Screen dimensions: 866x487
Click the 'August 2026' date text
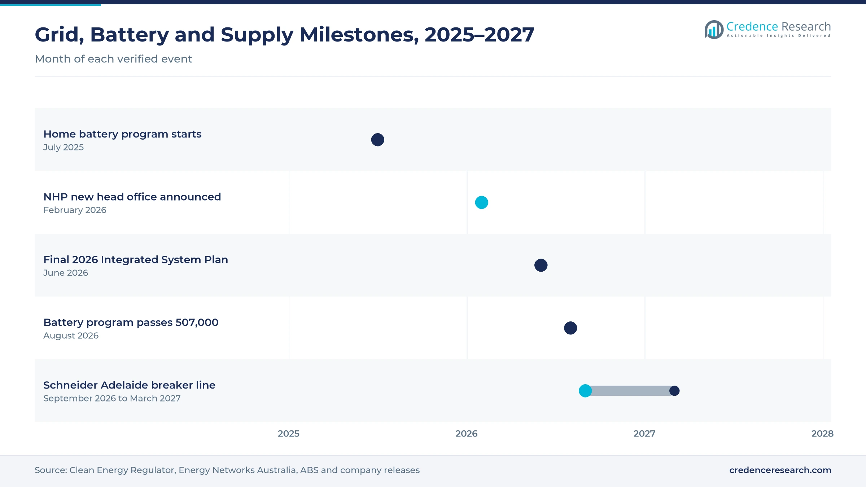pos(71,335)
